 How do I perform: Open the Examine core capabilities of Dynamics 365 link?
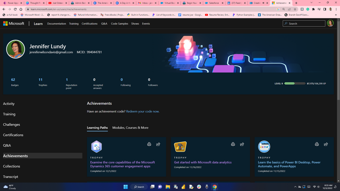(122, 164)
